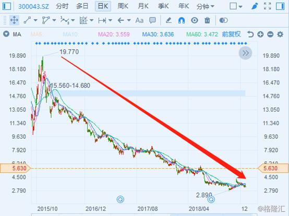Toggle the MA60 indicator line
Image resolution: width=289 pixels, height=216 pixels.
[202, 34]
